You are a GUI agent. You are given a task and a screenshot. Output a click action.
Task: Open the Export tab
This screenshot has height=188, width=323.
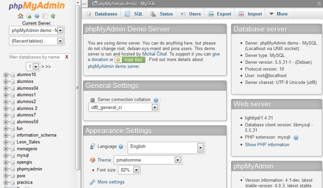point(219,14)
